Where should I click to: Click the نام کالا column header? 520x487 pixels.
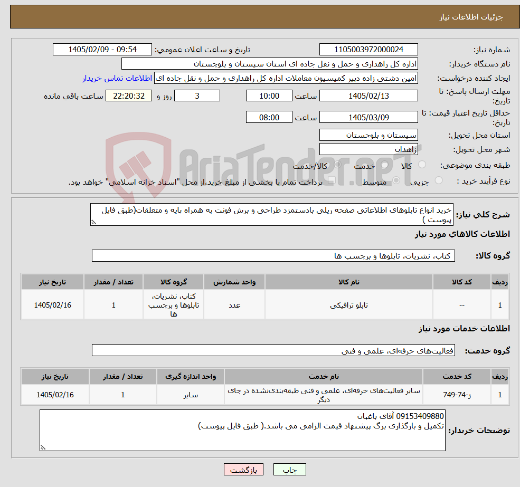coord(349,282)
